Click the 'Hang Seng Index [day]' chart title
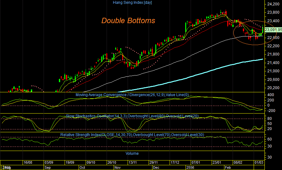 point(132,3)
